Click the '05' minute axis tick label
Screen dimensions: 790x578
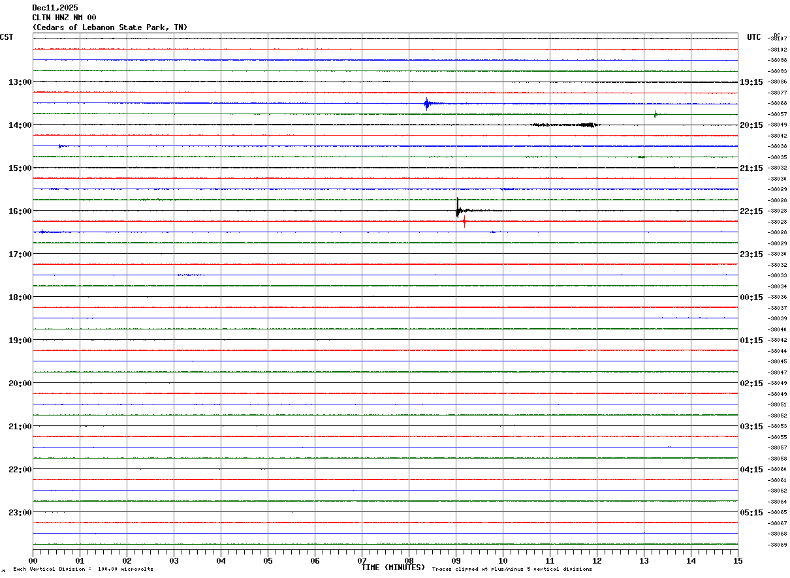(268, 560)
